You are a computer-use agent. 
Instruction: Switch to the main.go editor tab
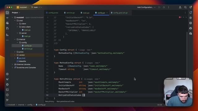[x=85, y=13]
